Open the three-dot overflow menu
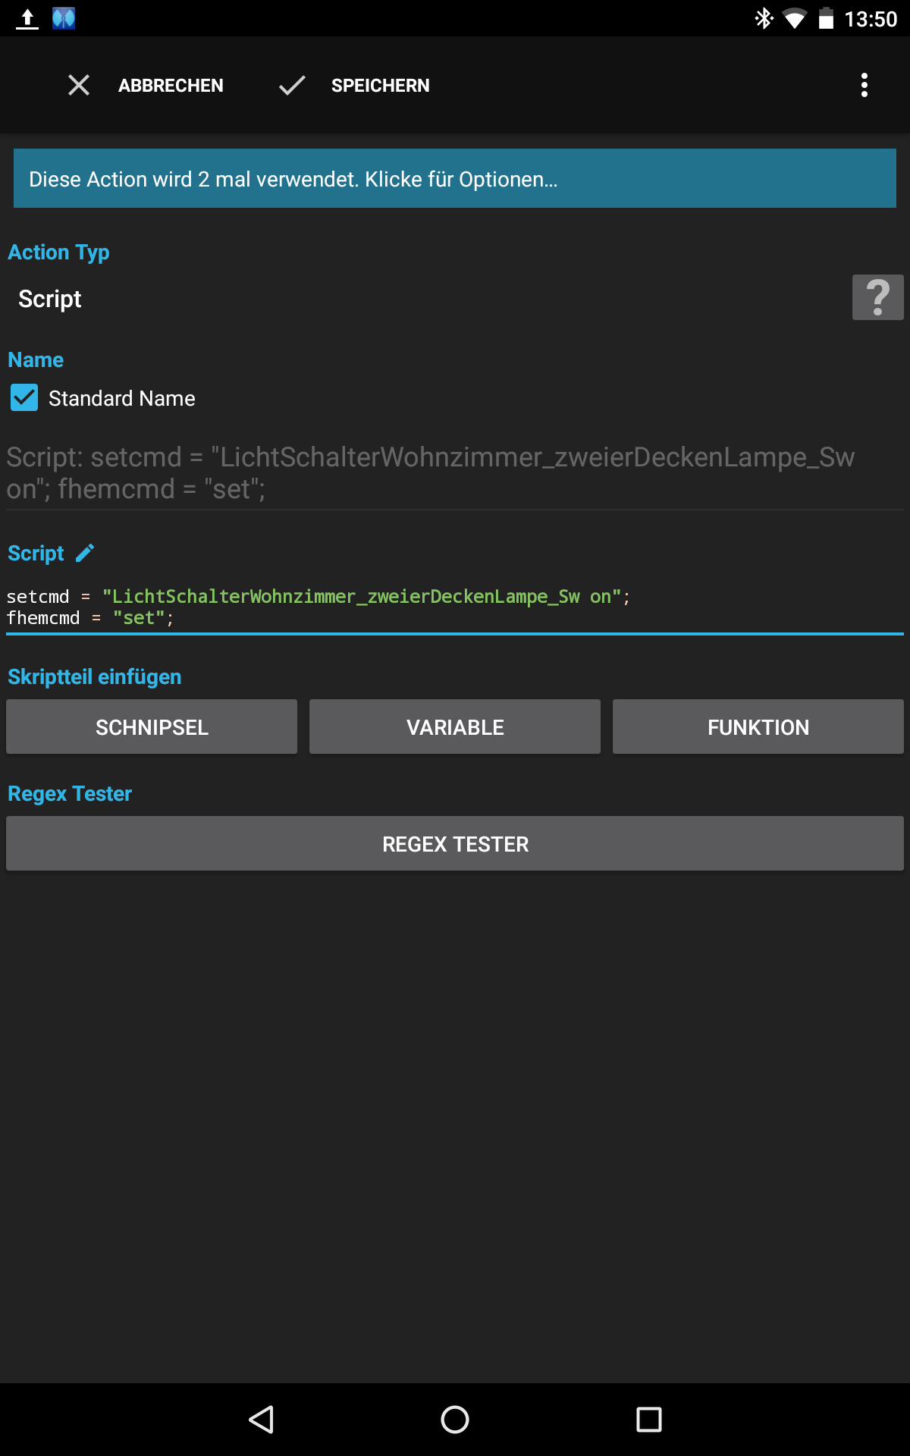This screenshot has width=910, height=1456. [x=864, y=85]
